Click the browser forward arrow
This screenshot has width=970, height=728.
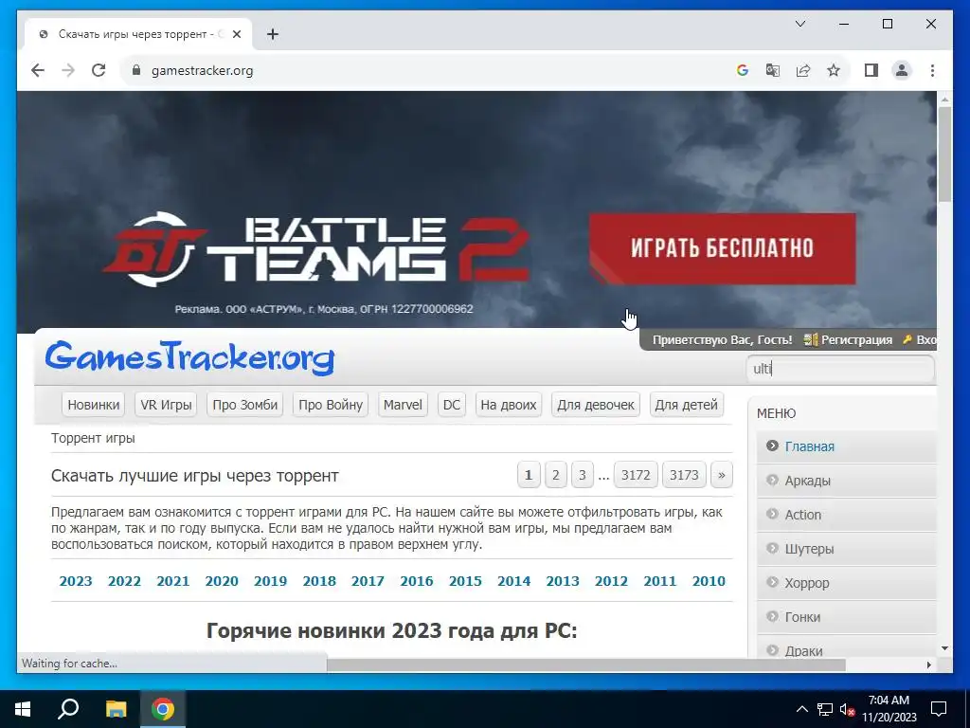(68, 70)
